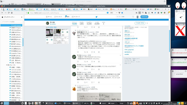
Task: Click the 90% zoom level indicator
Action: click(111, 13)
